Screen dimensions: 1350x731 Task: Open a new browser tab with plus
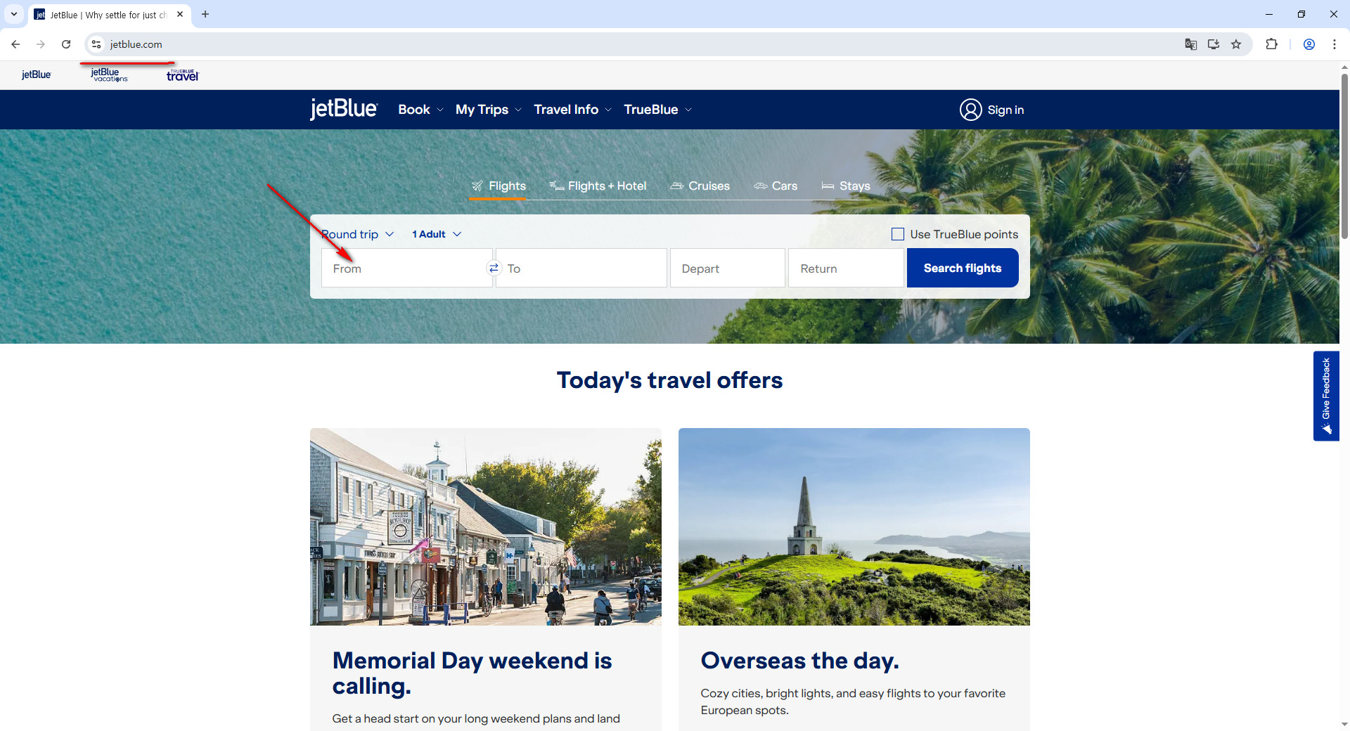(205, 14)
